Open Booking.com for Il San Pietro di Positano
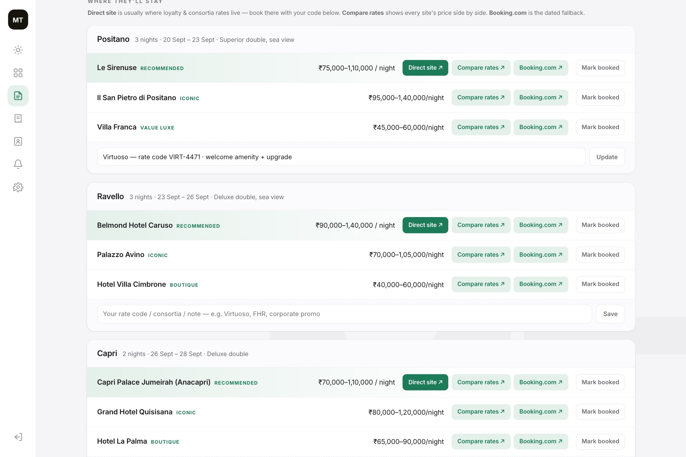Screen dimensions: 686x457 click(x=541, y=97)
